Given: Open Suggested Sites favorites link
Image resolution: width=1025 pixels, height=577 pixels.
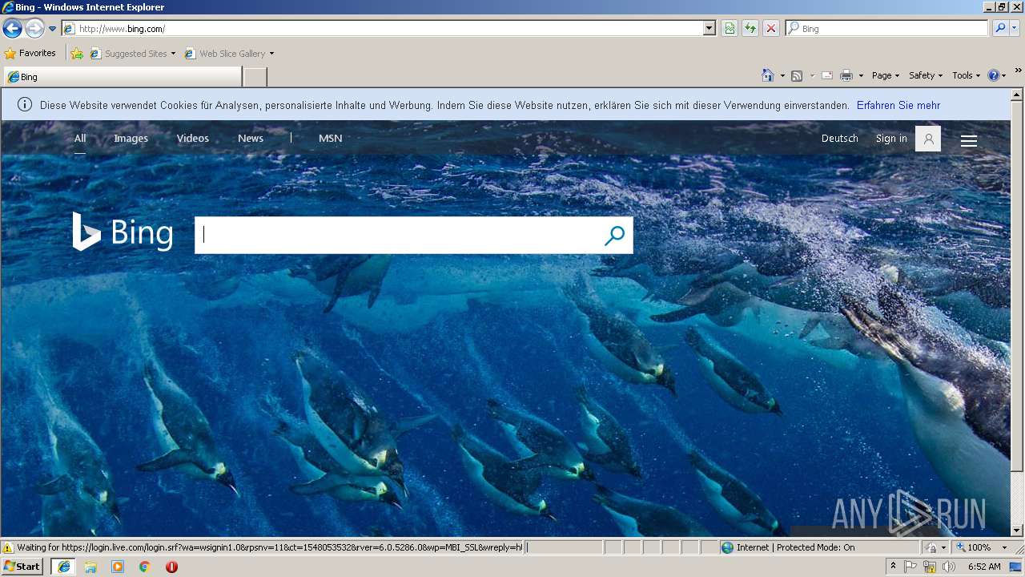Looking at the screenshot, I should click(132, 54).
